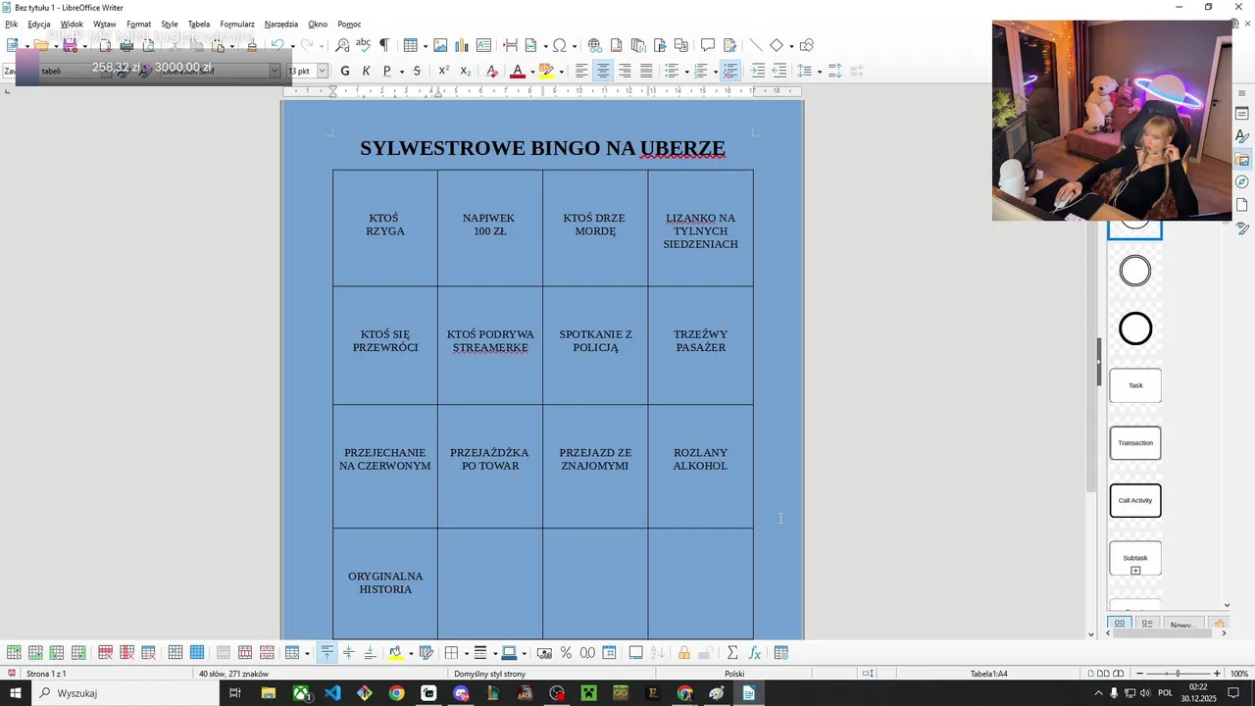Insert a page break
Screen dimensions: 1255x706
tap(510, 45)
